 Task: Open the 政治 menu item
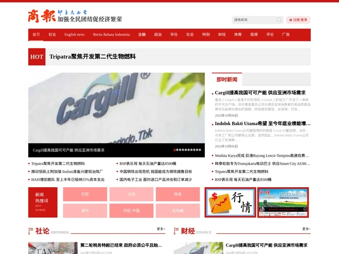click(158, 34)
